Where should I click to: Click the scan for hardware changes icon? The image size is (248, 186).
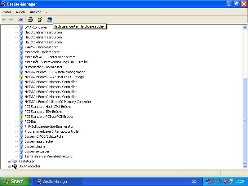[50, 20]
